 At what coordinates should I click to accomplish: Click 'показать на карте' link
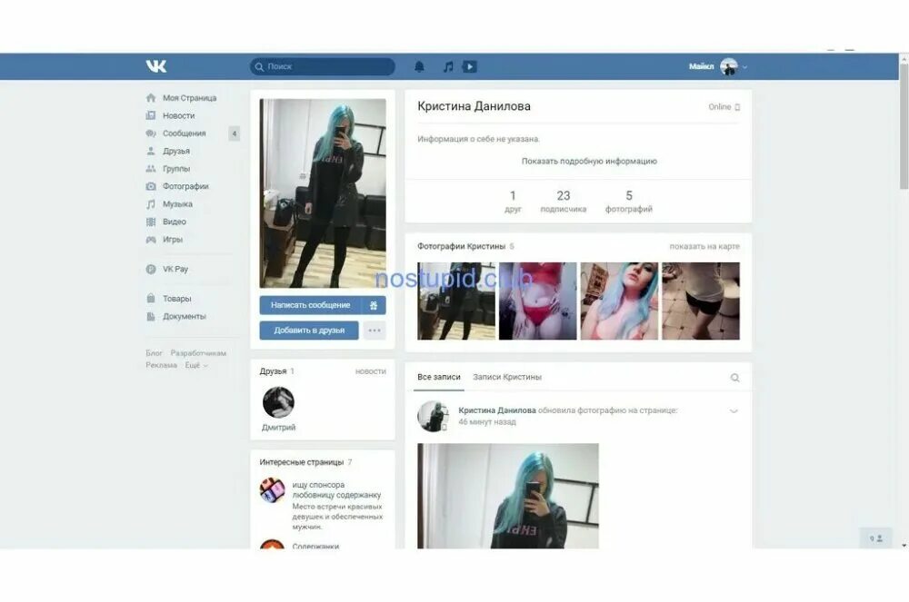pos(704,246)
